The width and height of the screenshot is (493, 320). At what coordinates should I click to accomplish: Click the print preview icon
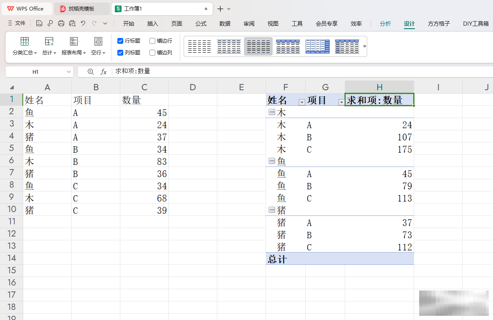72,23
